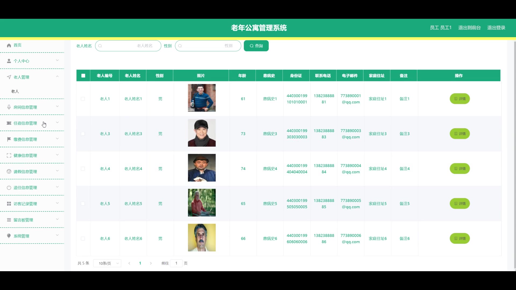Click the camera icon for 住宿信息管理
The height and width of the screenshot is (290, 516).
(9, 123)
